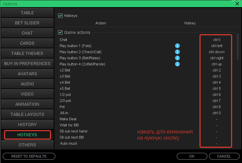Image resolution: width=242 pixels, height=163 pixels.
Task: Switch to Bet Slider settings
Action: click(27, 23)
